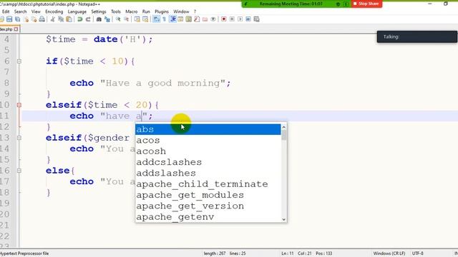Click autocomplete list scroll down arrow
Viewport: 458px width, 257px height.
(x=283, y=219)
